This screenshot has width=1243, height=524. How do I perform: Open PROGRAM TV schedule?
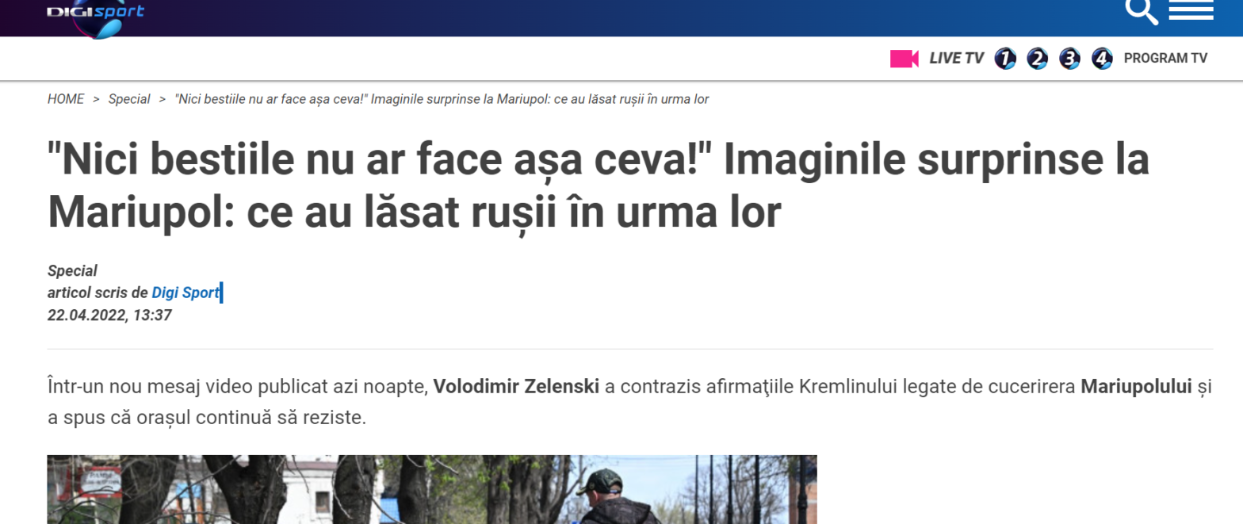[x=1165, y=59]
